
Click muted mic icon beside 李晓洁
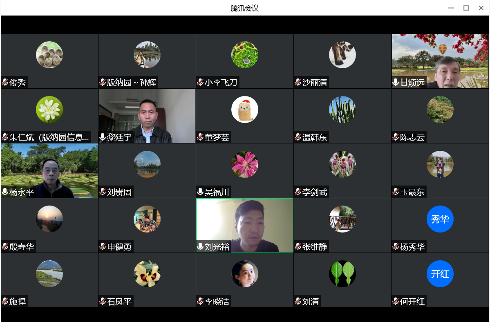[x=200, y=302]
